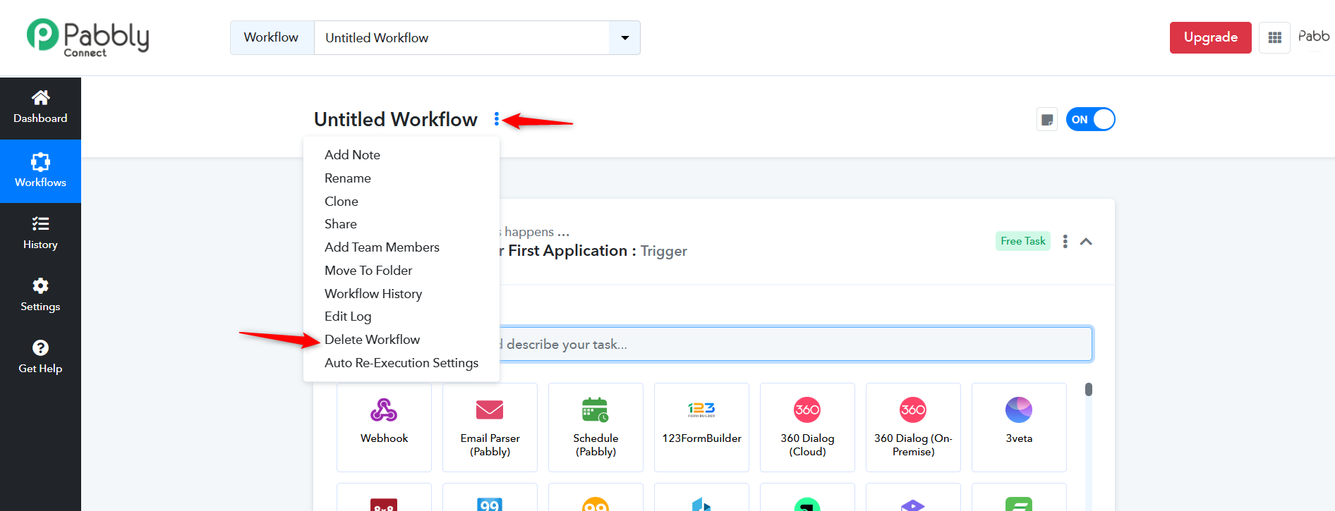
Task: Click the Free Task badge
Action: pyautogui.click(x=1023, y=241)
